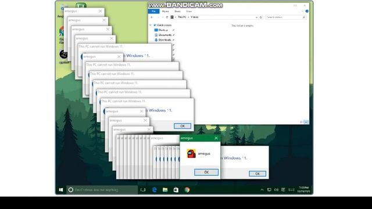Viewport: 372px width, 209px height.
Task: Refresh the Videos folder
Action: pyautogui.click(x=261, y=17)
